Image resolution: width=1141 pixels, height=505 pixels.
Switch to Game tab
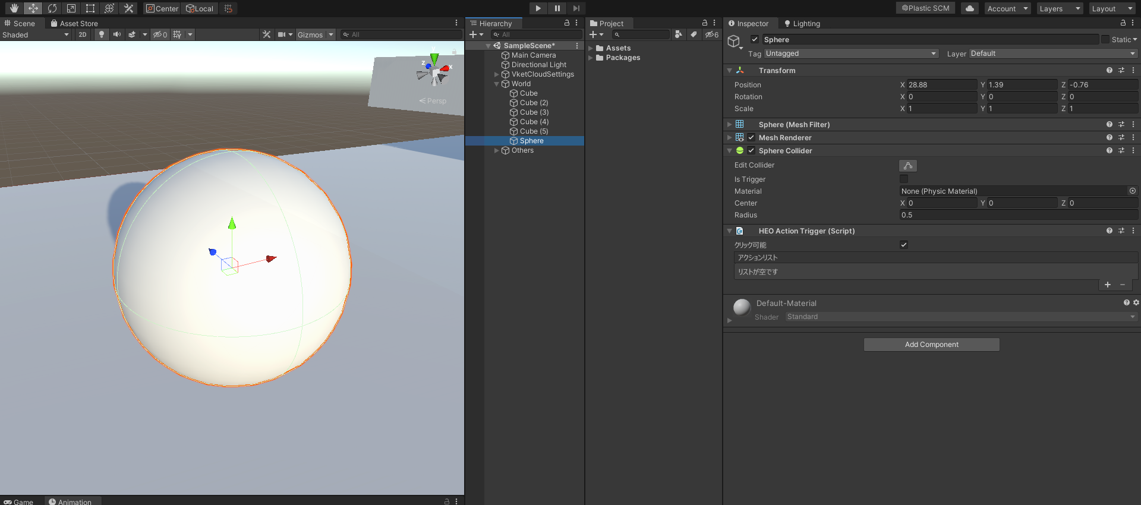18,501
